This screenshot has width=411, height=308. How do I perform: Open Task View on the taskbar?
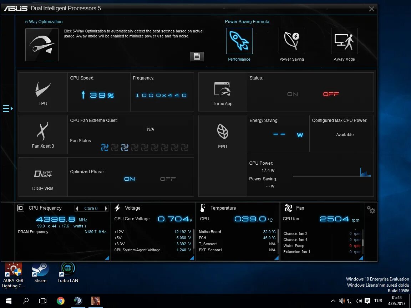pos(43,301)
